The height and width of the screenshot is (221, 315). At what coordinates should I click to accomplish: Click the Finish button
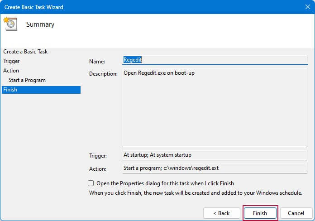tap(260, 213)
